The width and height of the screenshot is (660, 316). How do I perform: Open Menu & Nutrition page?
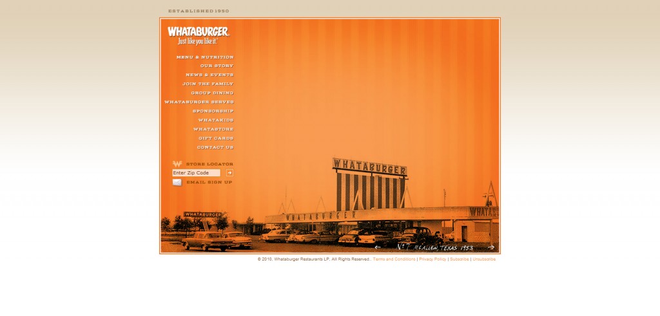pos(205,57)
